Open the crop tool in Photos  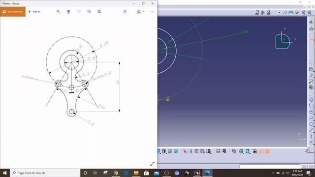coord(99,12)
